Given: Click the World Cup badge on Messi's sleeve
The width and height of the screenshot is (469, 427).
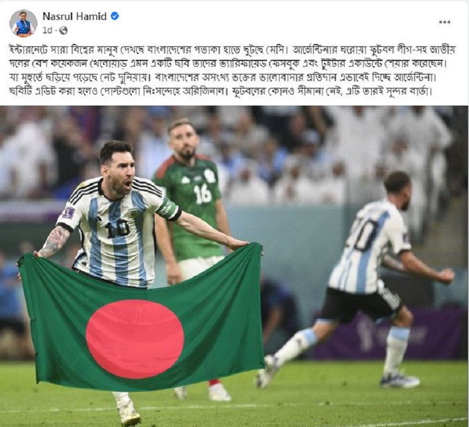Looking at the screenshot, I should 67,212.
